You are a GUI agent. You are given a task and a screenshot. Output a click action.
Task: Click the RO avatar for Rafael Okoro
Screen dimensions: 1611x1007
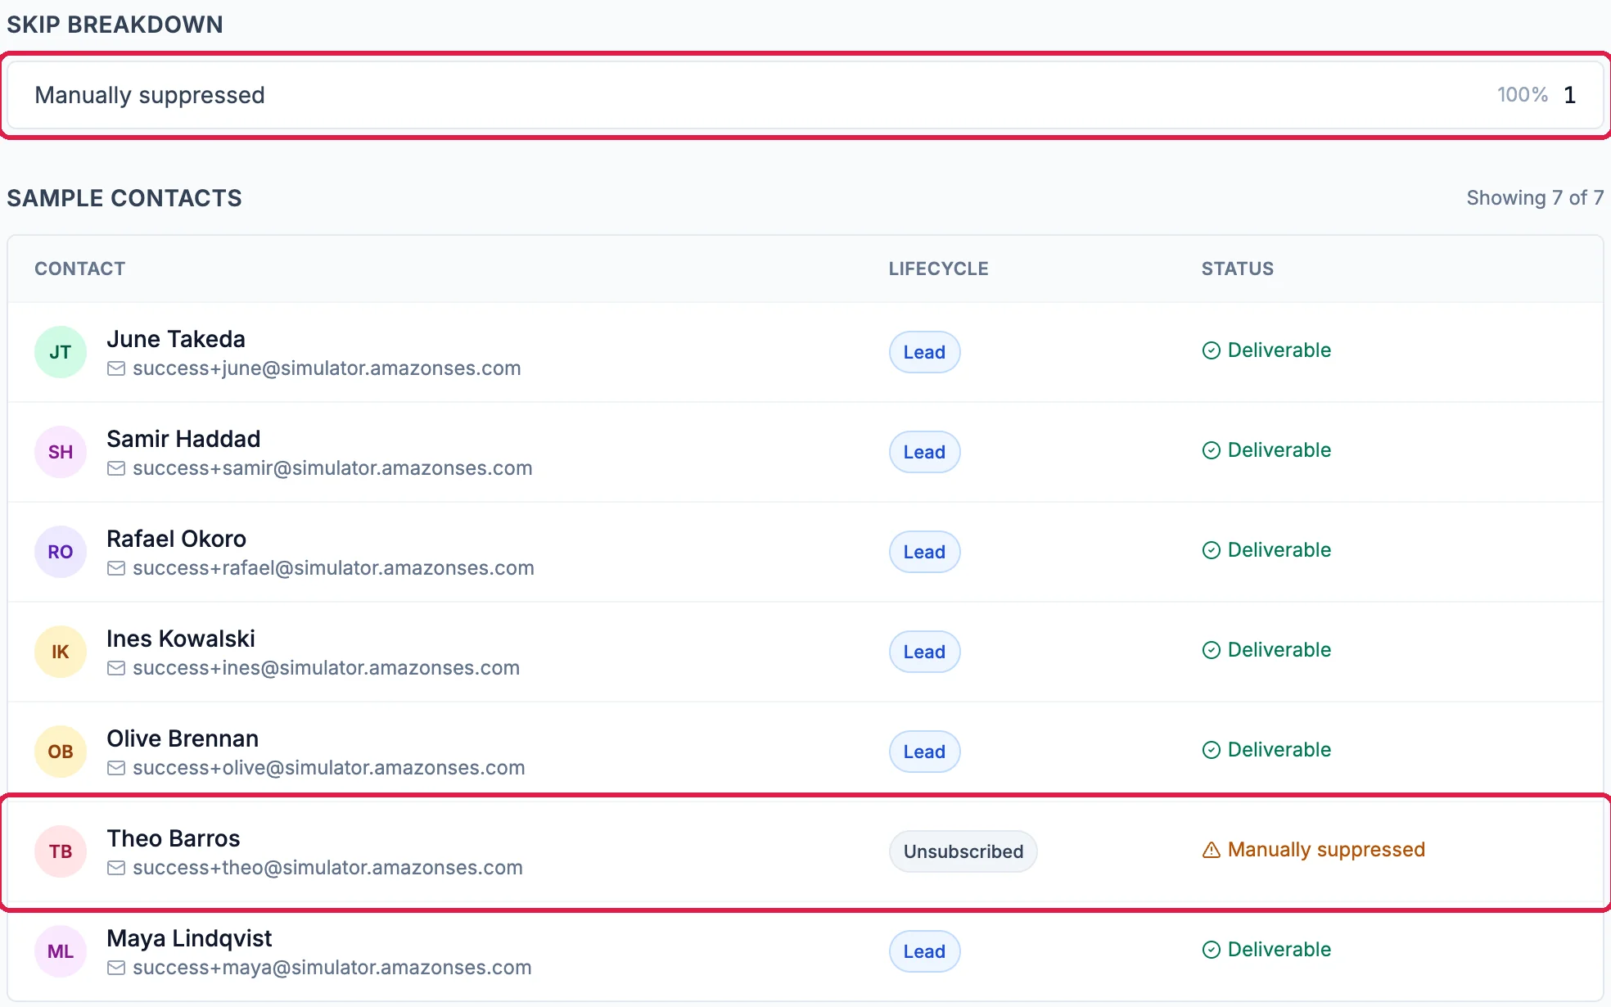[x=61, y=552]
